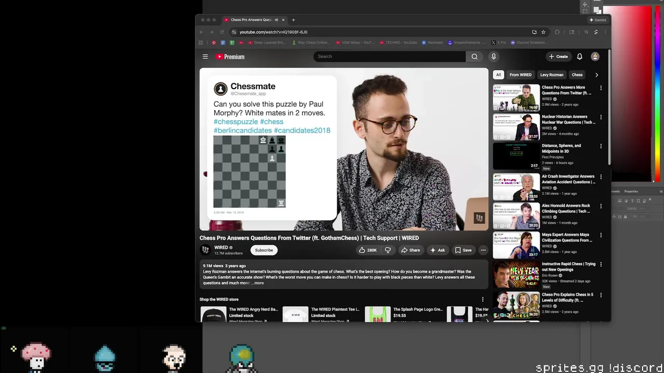This screenshot has width=664, height=373.
Task: Open menu for Maya Expert video
Action: [x=601, y=235]
